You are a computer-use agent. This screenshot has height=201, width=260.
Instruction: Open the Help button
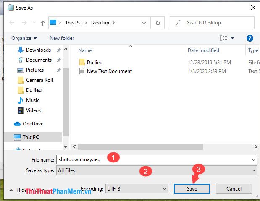[250, 38]
